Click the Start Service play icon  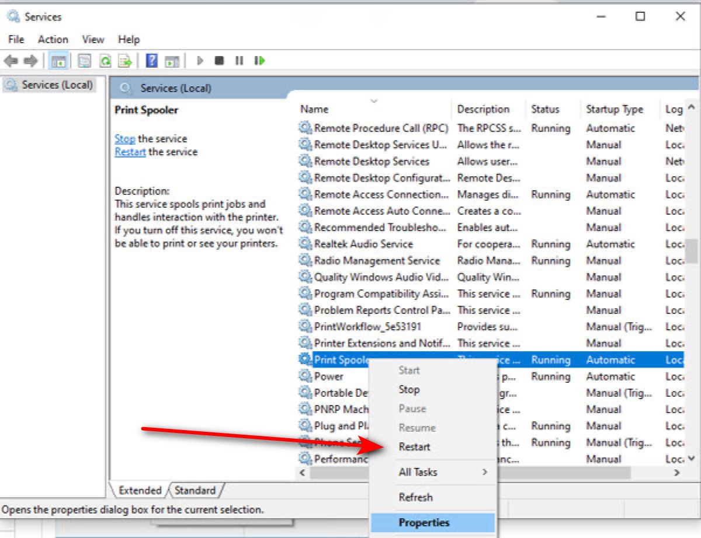(200, 61)
